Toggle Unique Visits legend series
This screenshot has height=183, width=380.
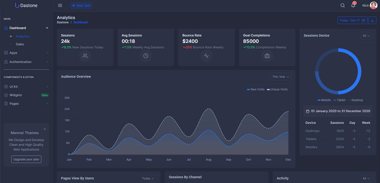click(277, 90)
